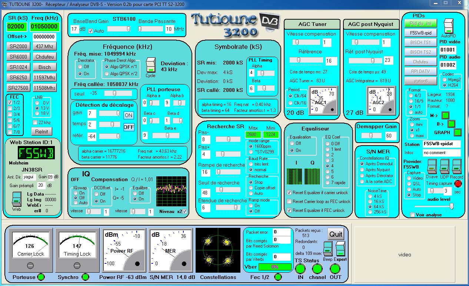469x286 pixels.
Task: Flip the Cycle rocker switch
Action: pyautogui.click(x=150, y=65)
